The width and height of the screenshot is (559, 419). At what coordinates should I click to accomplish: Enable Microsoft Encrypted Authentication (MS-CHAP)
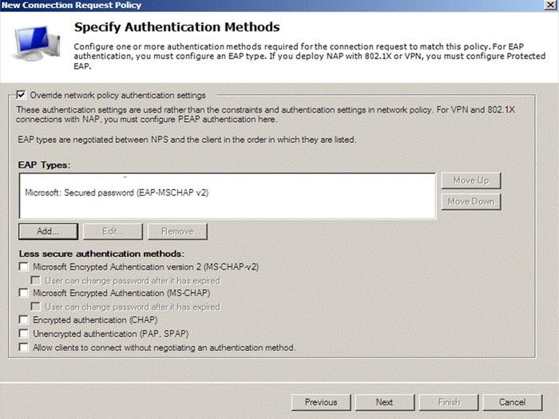click(24, 294)
